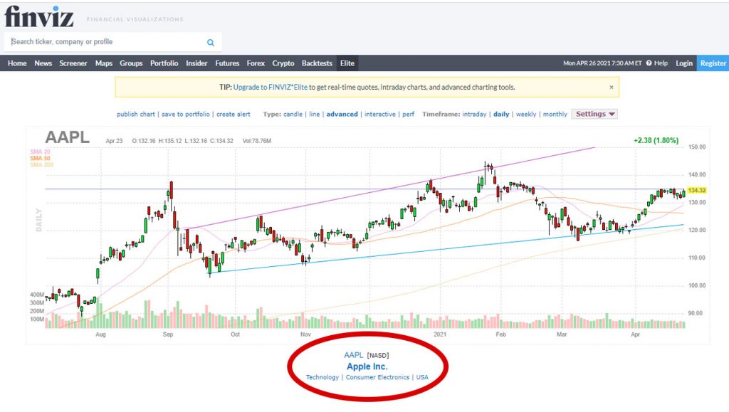
Task: Click the Vol:78.76M readout
Action: [x=256, y=141]
